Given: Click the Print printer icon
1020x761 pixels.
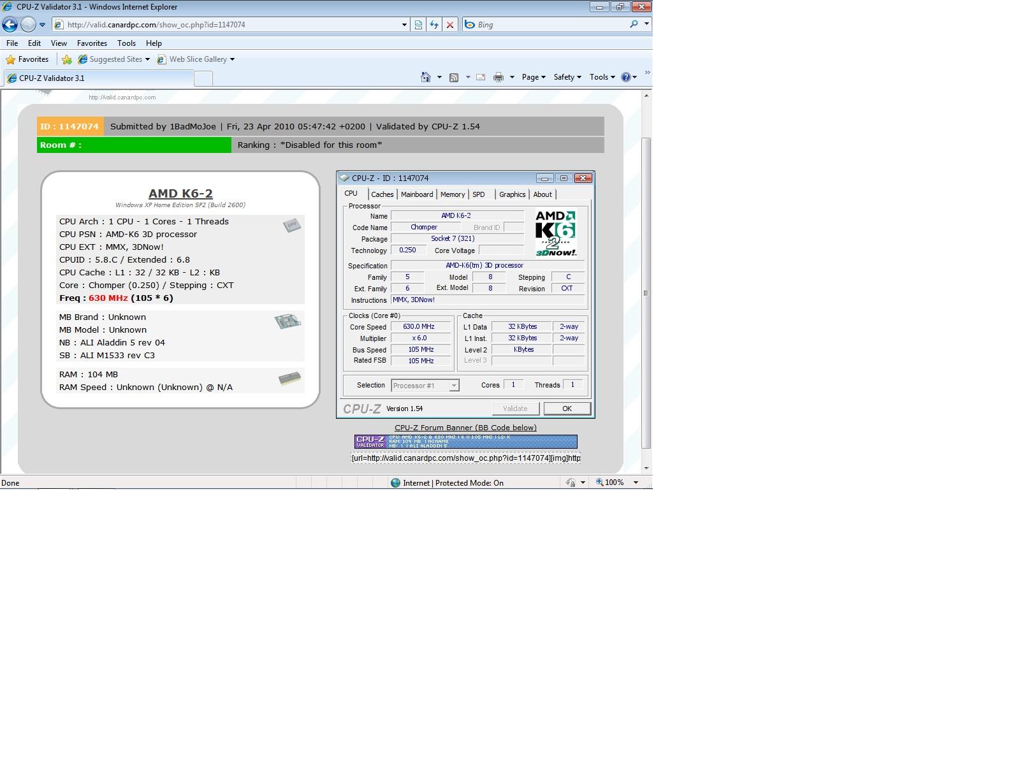Looking at the screenshot, I should (x=499, y=77).
